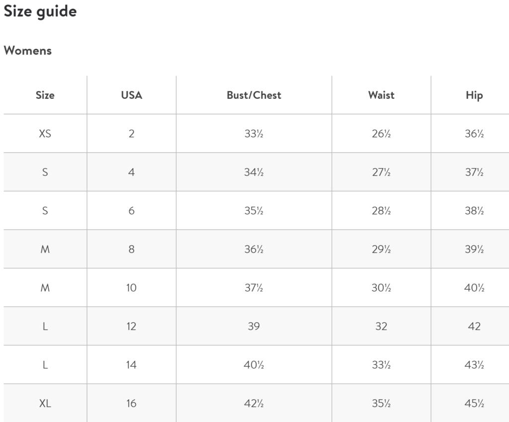Click the Womens section title
This screenshot has height=422, width=509.
[x=28, y=51]
